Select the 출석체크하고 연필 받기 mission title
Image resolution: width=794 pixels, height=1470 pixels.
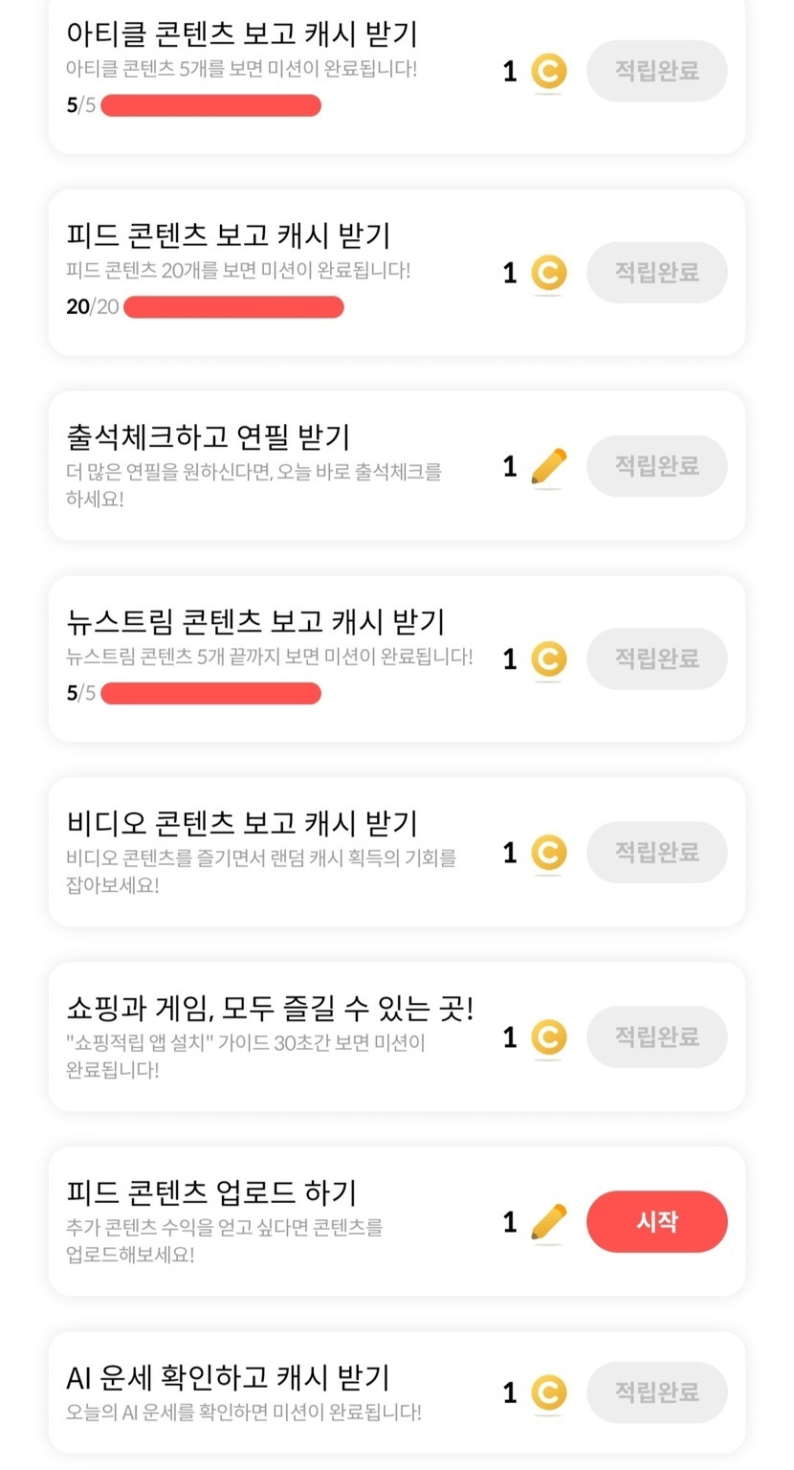[x=209, y=437]
